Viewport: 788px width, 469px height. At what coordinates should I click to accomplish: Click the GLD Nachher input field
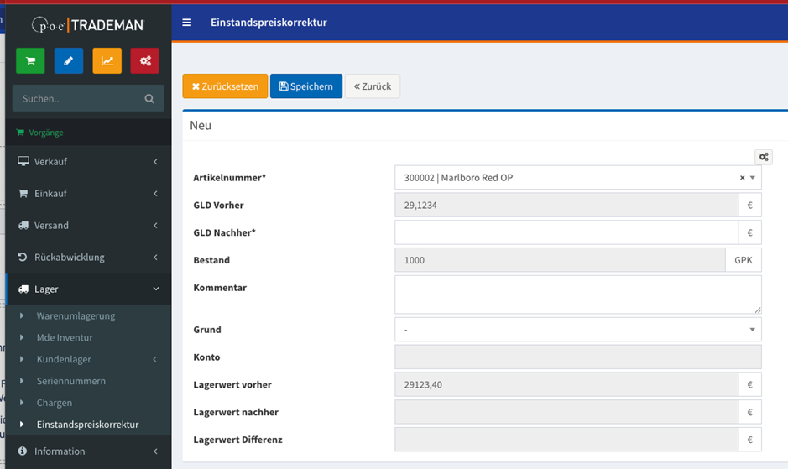click(x=566, y=232)
